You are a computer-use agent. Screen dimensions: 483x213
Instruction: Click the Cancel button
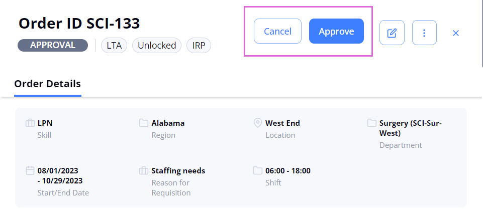pyautogui.click(x=277, y=31)
